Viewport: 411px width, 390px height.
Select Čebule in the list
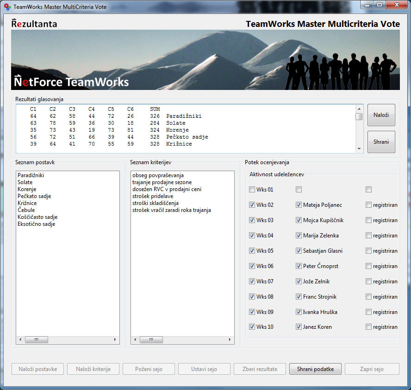point(26,210)
